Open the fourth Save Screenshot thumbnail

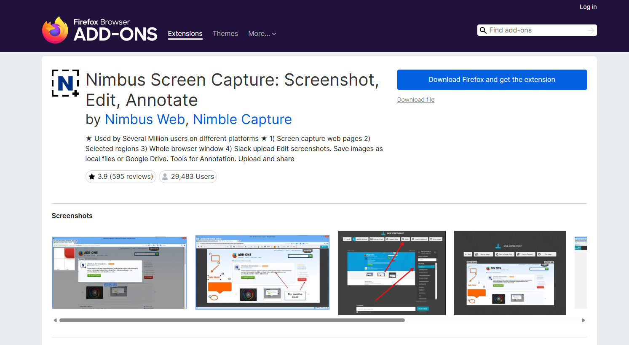pos(510,273)
